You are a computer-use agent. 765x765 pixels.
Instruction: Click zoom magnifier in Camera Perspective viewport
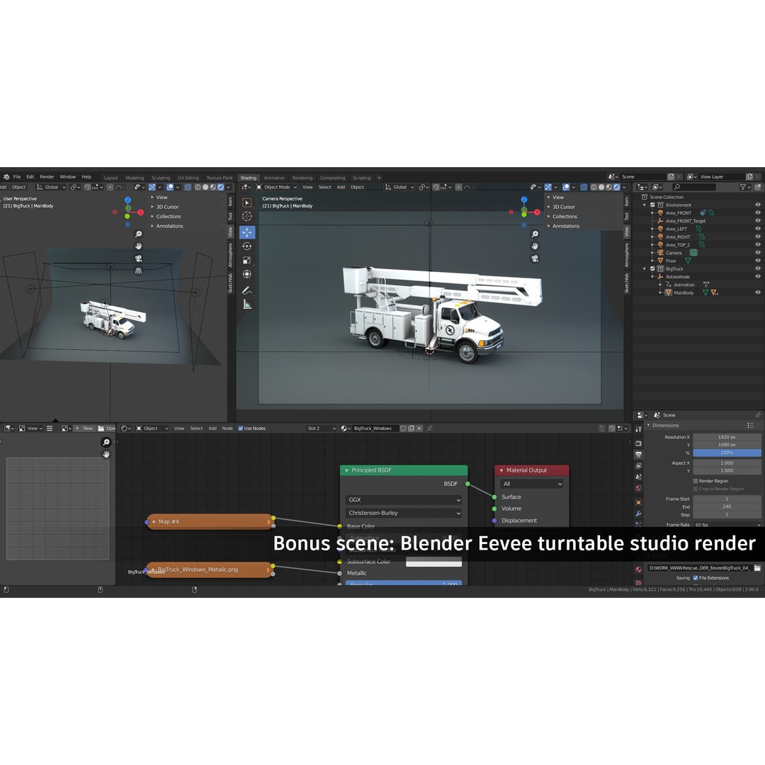pos(535,234)
